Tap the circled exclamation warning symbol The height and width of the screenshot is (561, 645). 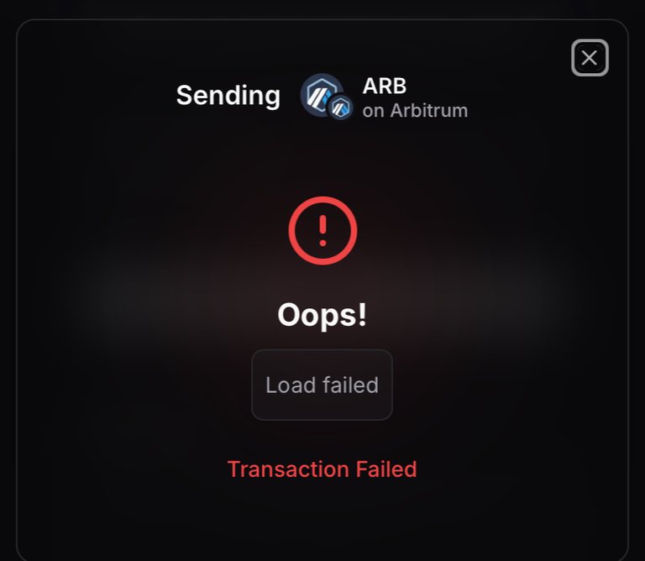pos(322,231)
